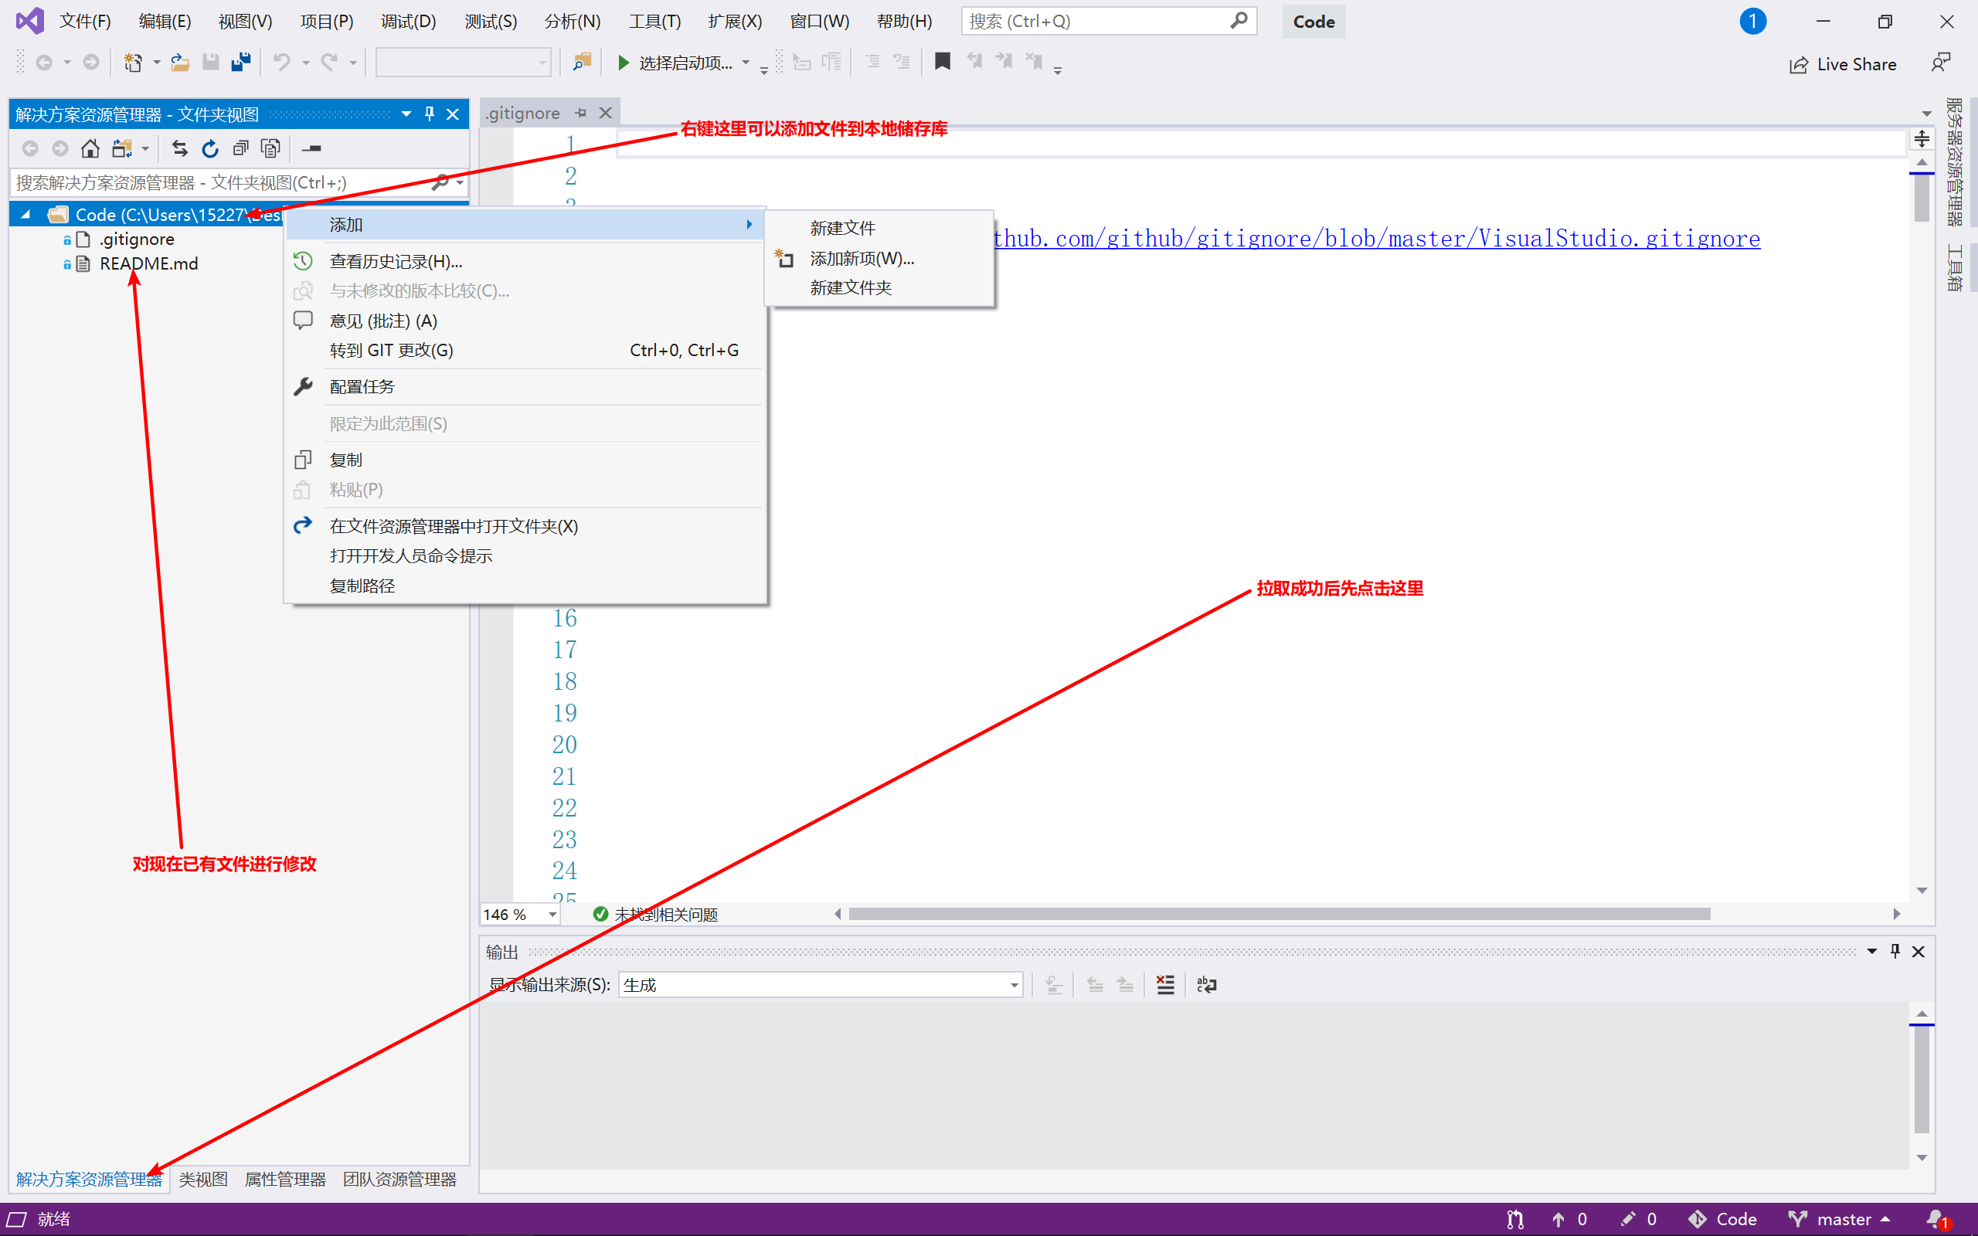Toggle show all files in Solution Explorer
The height and width of the screenshot is (1236, 1978).
point(270,148)
